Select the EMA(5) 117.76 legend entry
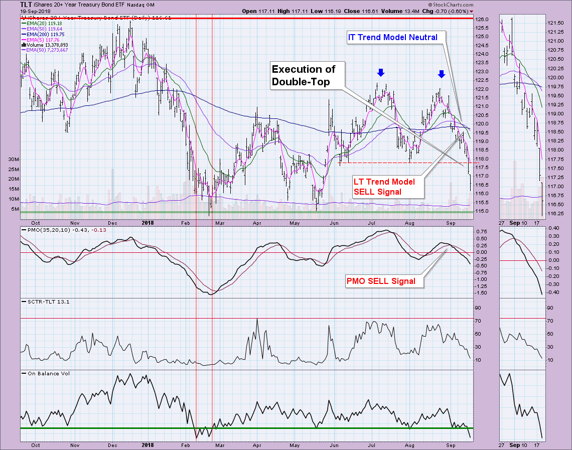The width and height of the screenshot is (572, 450). (40, 40)
